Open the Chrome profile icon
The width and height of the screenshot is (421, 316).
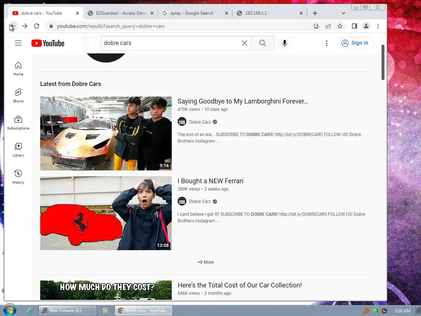[366, 26]
